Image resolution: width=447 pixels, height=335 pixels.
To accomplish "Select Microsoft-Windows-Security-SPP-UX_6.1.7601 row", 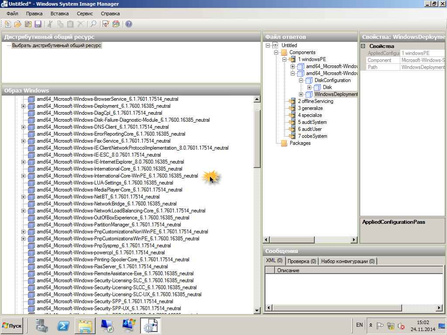I will (x=109, y=308).
